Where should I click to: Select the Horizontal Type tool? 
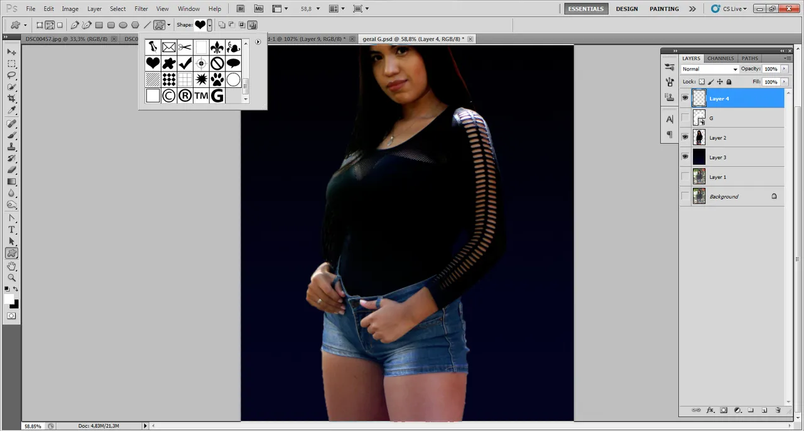coord(11,229)
